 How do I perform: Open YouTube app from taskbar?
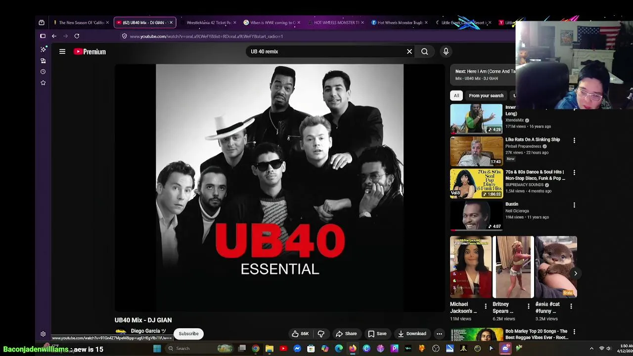pos(283,349)
